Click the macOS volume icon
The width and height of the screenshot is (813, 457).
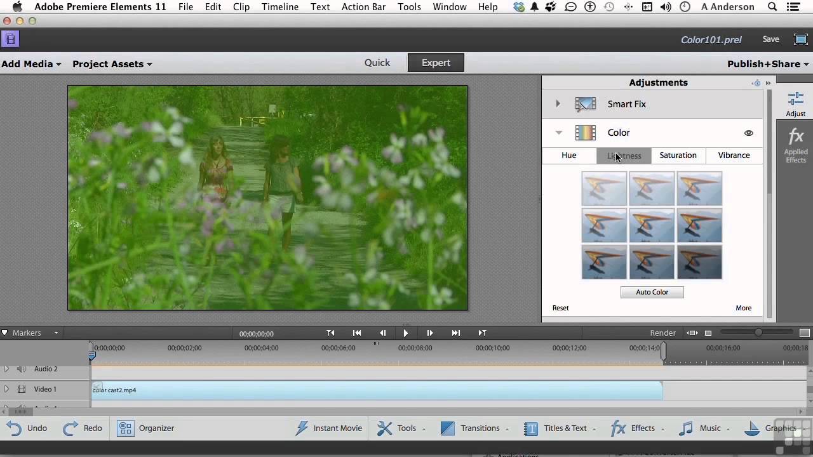coord(666,7)
